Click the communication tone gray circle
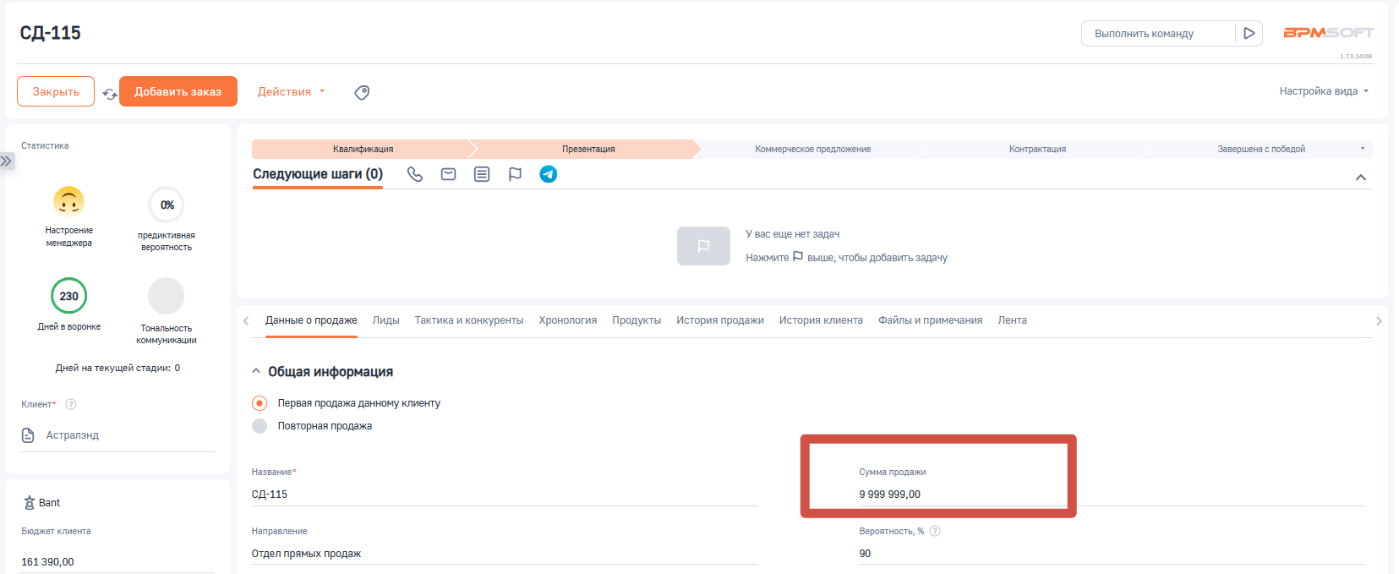Viewport: 1399px width, 574px height. point(167,296)
